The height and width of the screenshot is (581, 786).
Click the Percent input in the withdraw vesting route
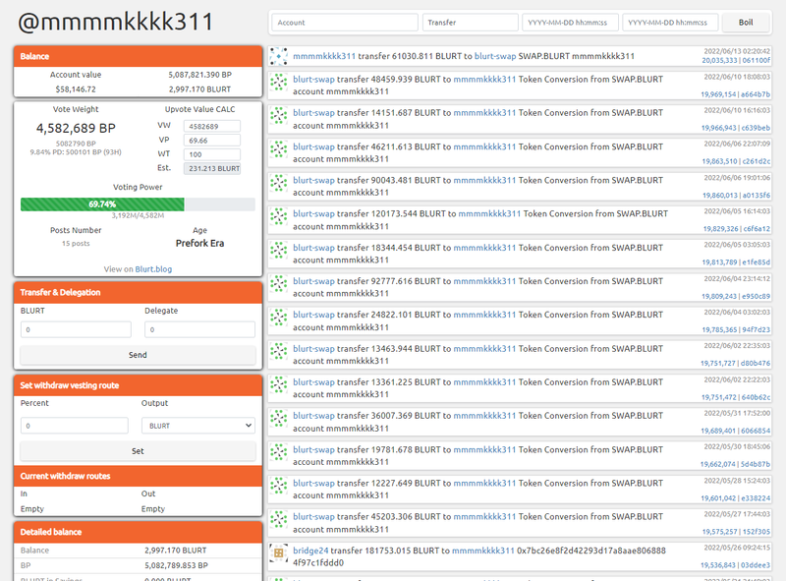(x=75, y=426)
